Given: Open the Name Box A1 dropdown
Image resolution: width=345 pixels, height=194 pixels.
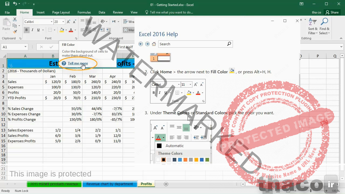Looking at the screenshot, I should 25,47.
